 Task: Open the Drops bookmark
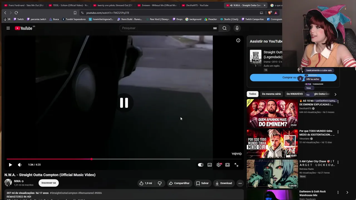(177, 19)
